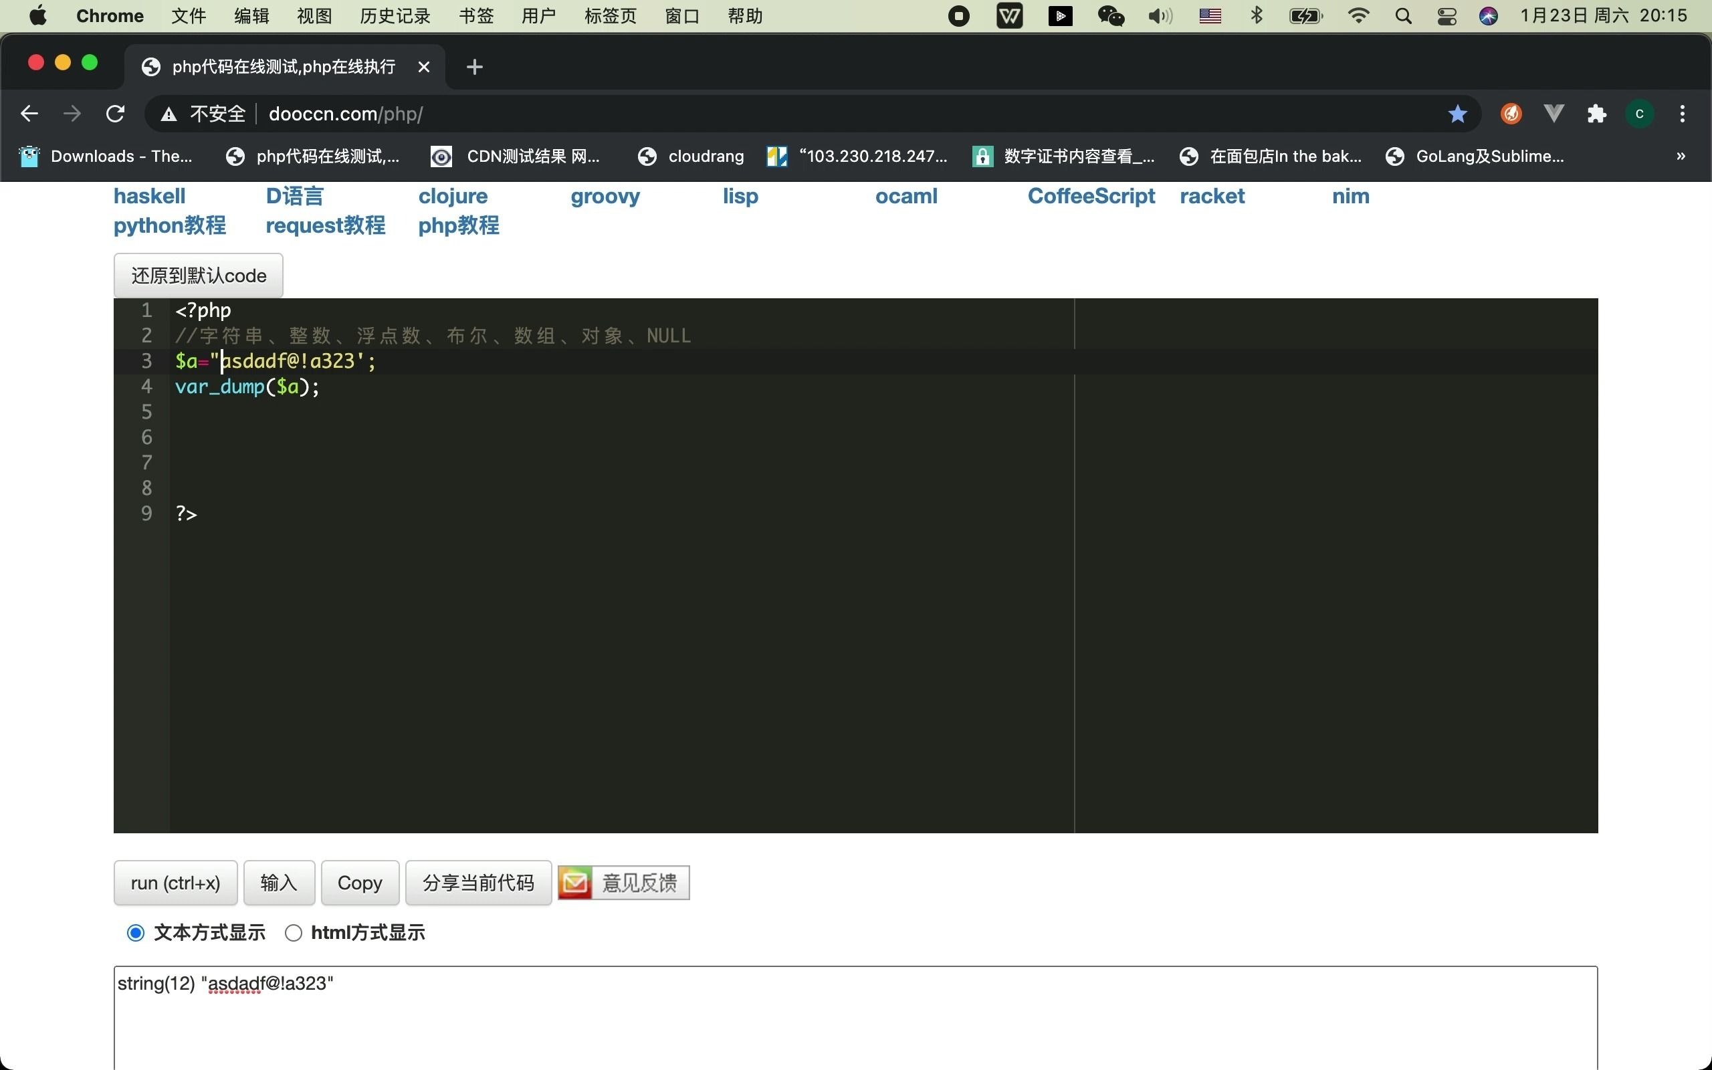This screenshot has width=1712, height=1070.
Task: Open the battery status menu
Action: [1306, 15]
